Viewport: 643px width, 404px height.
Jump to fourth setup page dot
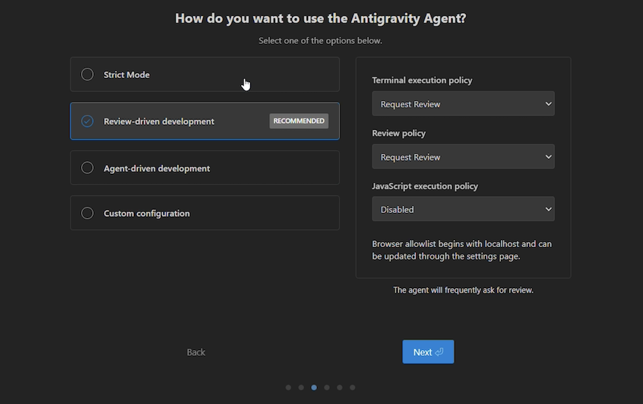[x=327, y=387]
